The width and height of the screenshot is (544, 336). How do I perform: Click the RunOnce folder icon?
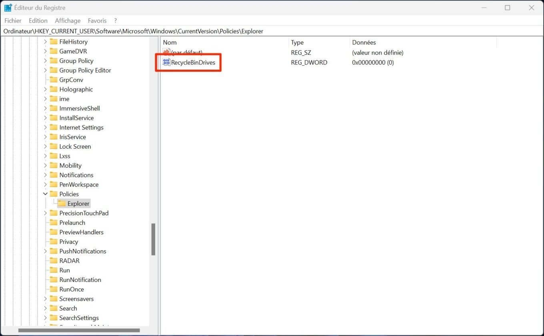(x=54, y=289)
